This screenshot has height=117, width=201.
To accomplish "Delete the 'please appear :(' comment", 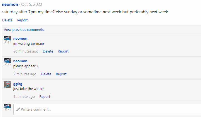I will [x=46, y=74].
